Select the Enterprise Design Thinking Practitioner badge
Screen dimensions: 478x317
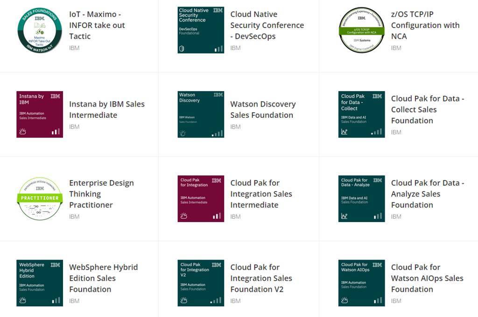pos(40,198)
